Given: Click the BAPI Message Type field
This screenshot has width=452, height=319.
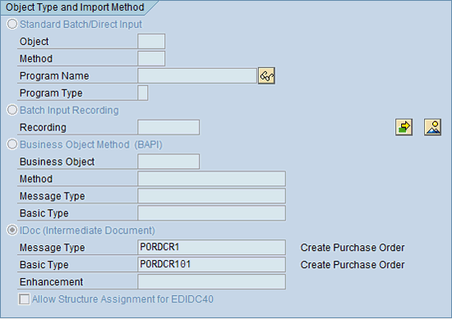Looking at the screenshot, I should point(211,196).
